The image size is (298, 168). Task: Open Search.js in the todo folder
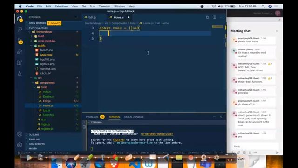48,115
